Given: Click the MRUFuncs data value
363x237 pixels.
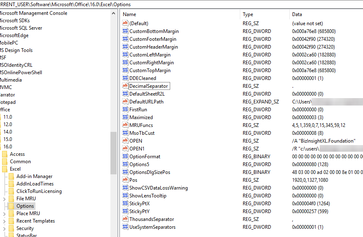Looking at the screenshot, I should 319,125.
